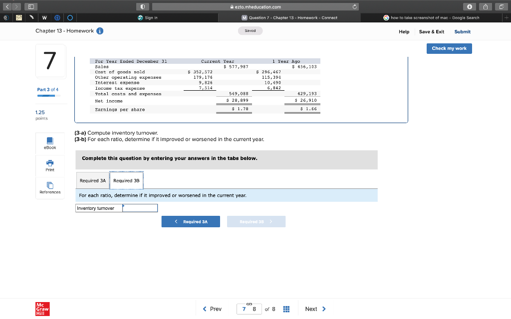Image resolution: width=511 pixels, height=319 pixels.
Task: Click the Check my work button
Action: (x=449, y=48)
